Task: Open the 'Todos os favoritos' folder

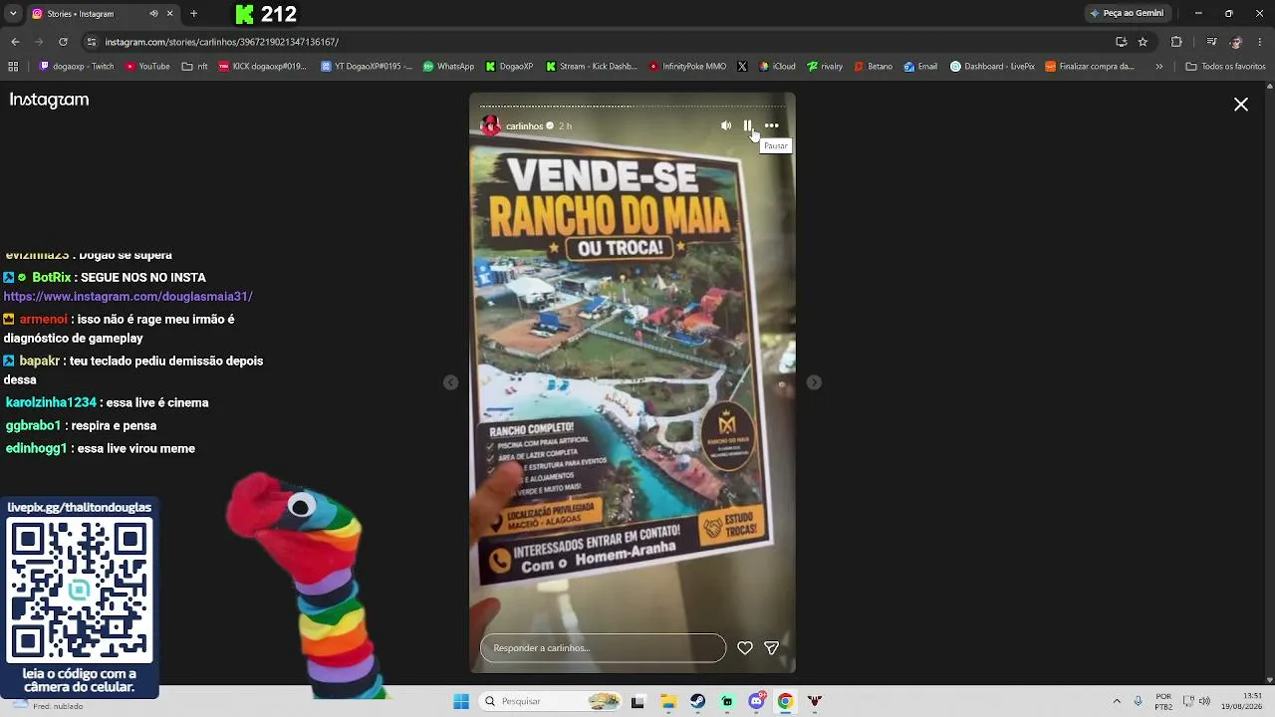Action: pos(1225,67)
